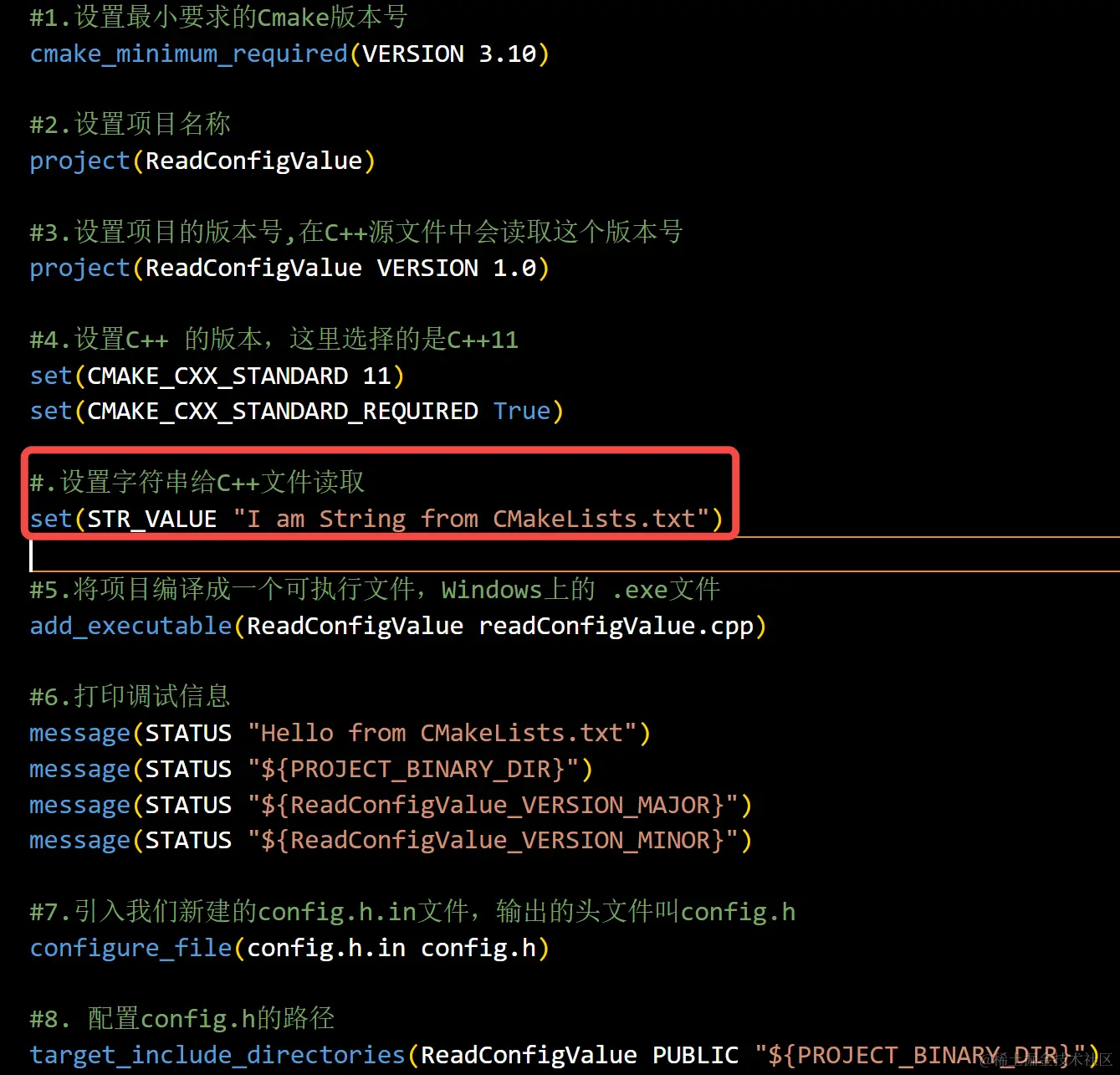Click string "Hello from CMakeLists.txt"
The height and width of the screenshot is (1075, 1120).
[x=442, y=733]
